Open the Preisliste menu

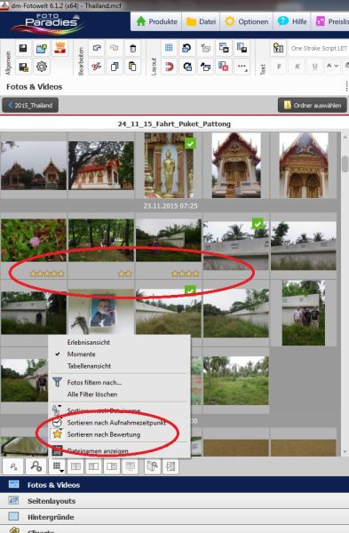coord(331,21)
